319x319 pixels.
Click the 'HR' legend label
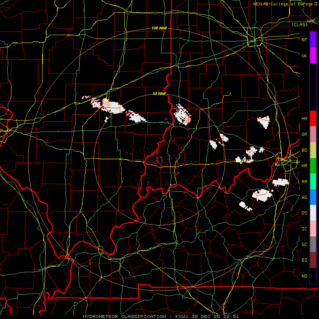click(x=304, y=166)
